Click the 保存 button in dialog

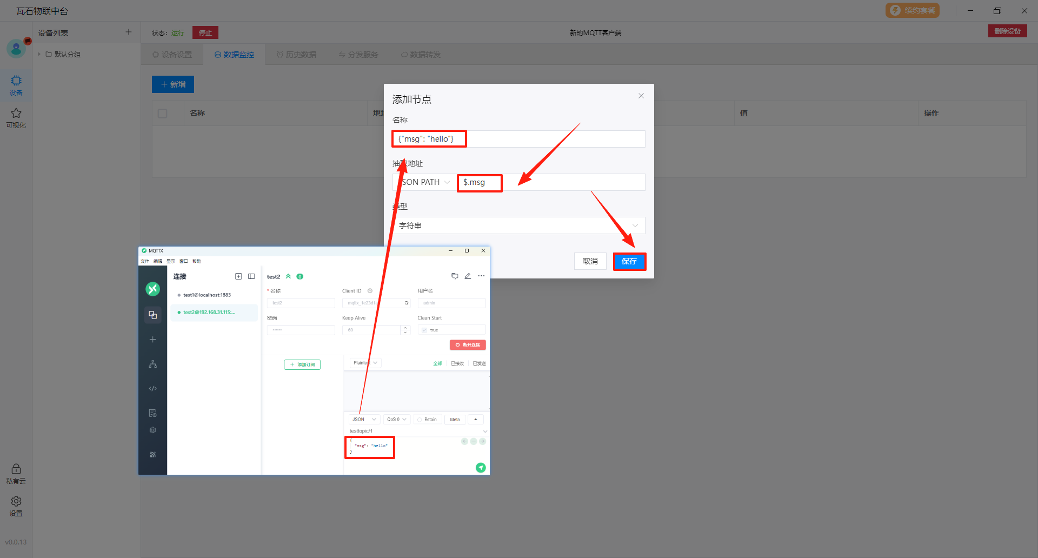[x=629, y=261]
